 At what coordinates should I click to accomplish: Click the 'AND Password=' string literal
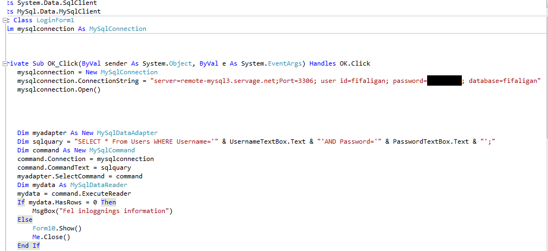[350, 141]
